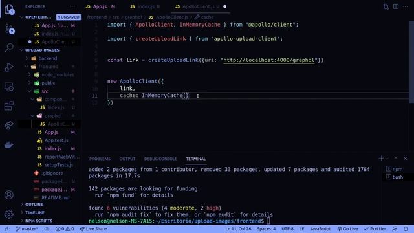Open the Docker view icon
The width and height of the screenshot is (414, 233).
coord(8,145)
